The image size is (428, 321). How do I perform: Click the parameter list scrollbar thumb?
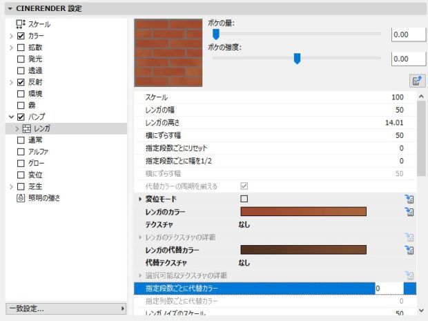[x=421, y=138]
